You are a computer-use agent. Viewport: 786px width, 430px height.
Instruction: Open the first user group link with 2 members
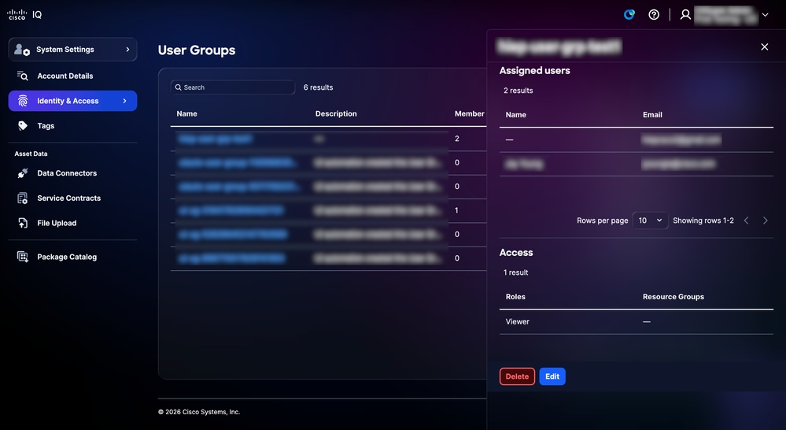point(215,139)
